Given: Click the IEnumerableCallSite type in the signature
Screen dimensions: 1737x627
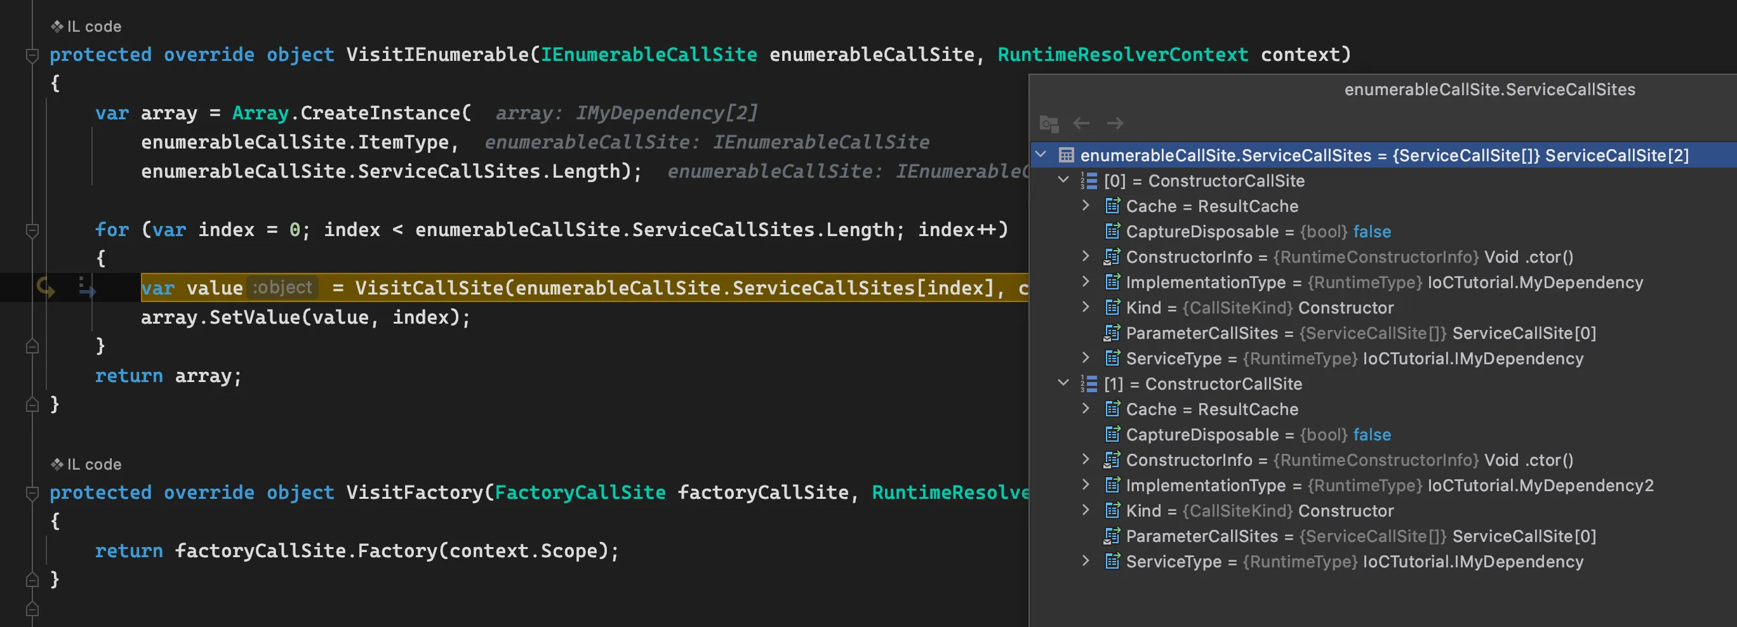Looking at the screenshot, I should click(x=649, y=55).
